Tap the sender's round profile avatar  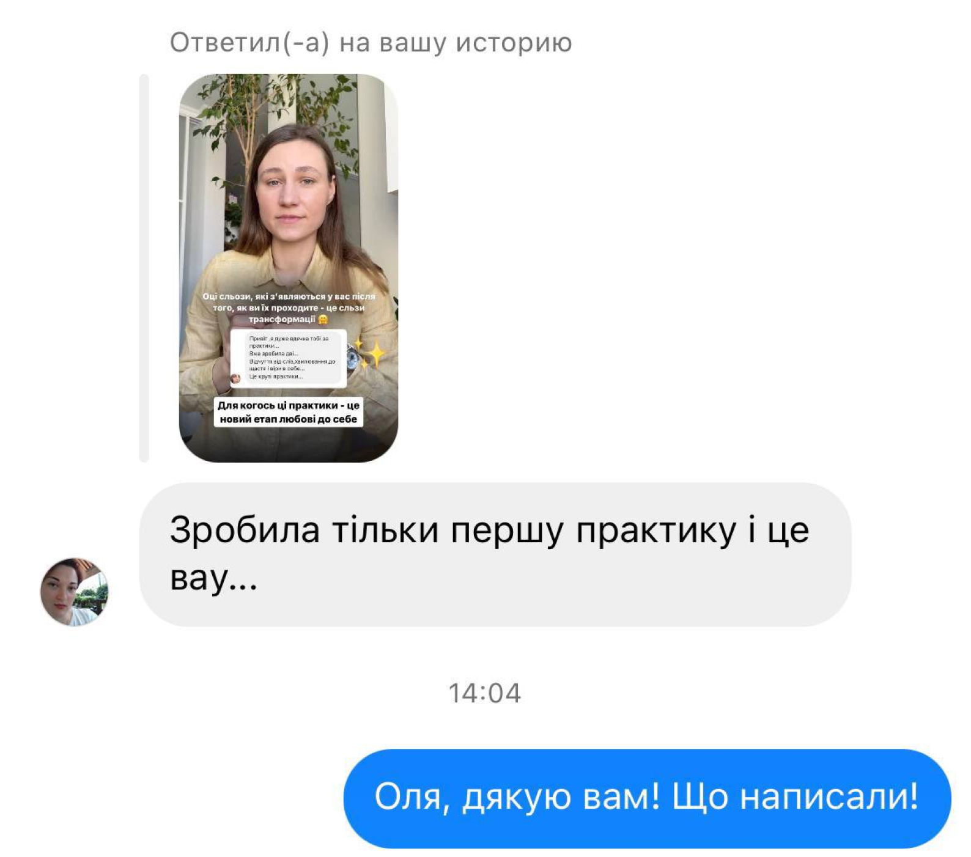[x=74, y=592]
